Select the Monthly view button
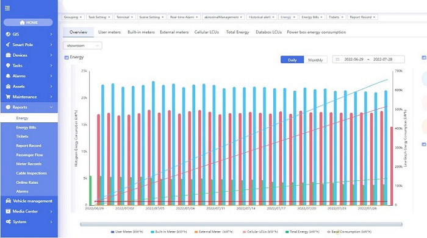 315,60
